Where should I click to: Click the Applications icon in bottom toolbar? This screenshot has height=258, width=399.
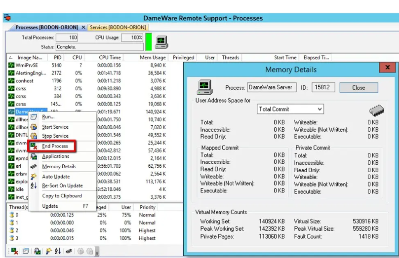[x=37, y=252]
